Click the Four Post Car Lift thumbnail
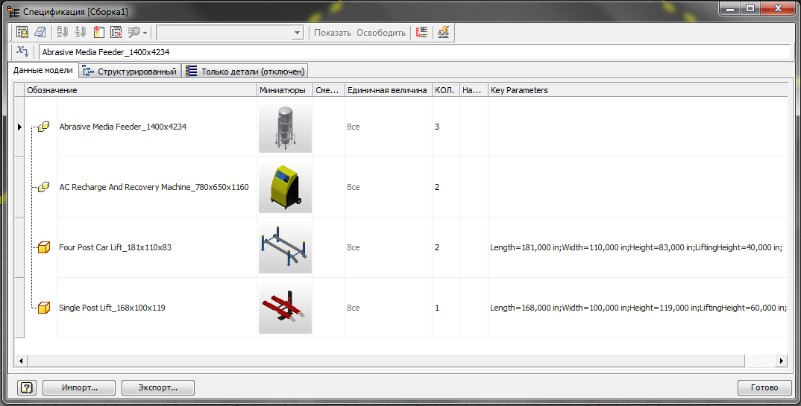Screen dimensions: 801x406 coord(285,247)
